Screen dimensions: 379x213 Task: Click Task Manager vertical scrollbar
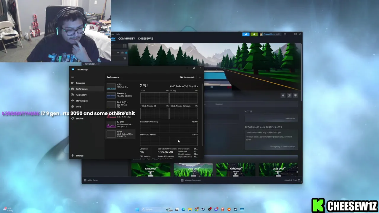(x=203, y=115)
